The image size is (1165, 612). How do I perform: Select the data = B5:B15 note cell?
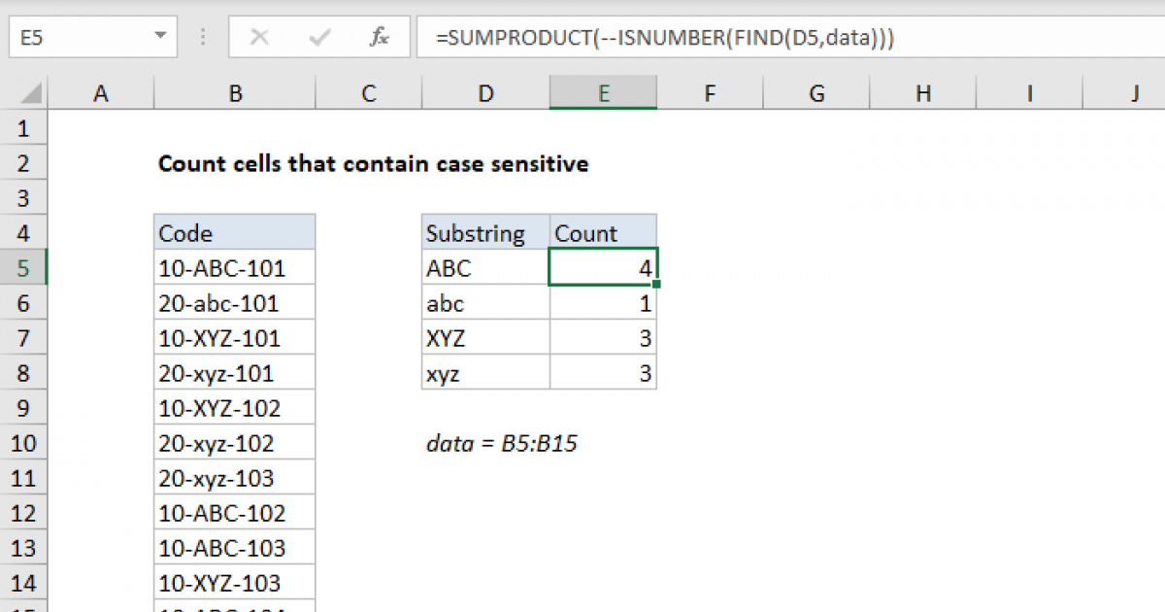[502, 443]
